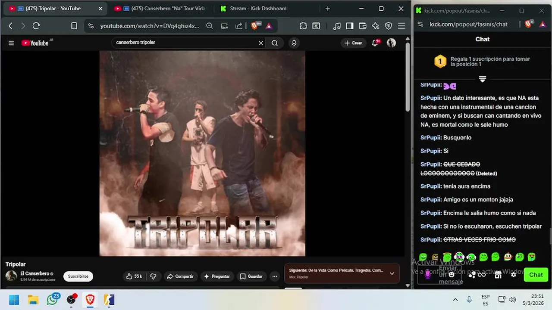Viewport: 552px width, 310px height.
Task: Dislike the video
Action: tap(154, 276)
